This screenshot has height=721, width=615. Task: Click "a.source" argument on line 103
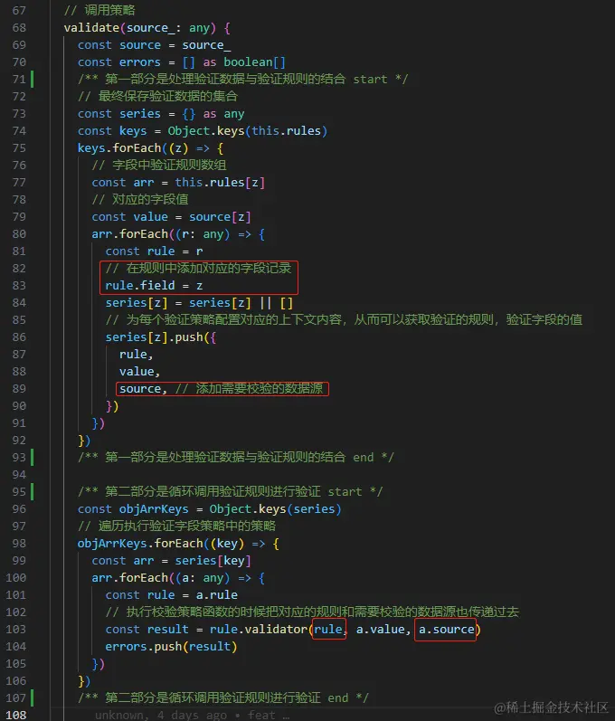click(x=446, y=630)
